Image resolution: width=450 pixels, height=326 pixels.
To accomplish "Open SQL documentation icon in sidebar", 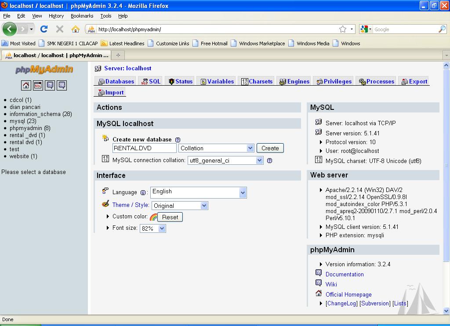I will [62, 85].
